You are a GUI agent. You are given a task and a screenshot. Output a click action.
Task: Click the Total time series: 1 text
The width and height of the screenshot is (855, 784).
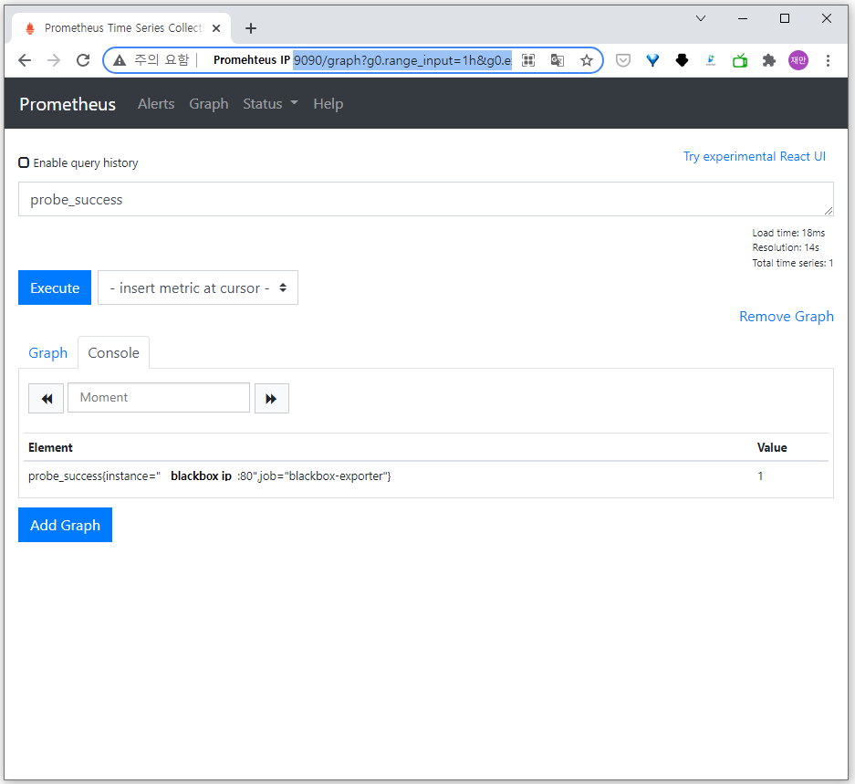pos(793,263)
